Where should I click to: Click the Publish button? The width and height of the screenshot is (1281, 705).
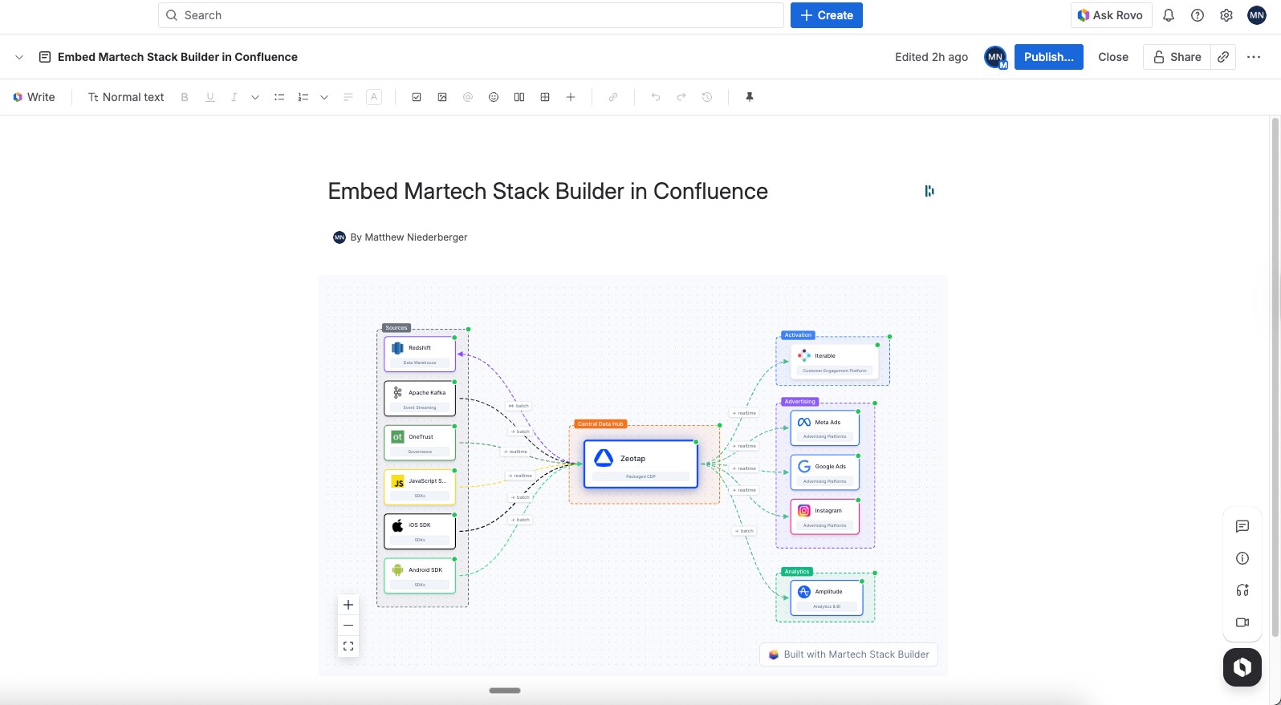pos(1048,57)
